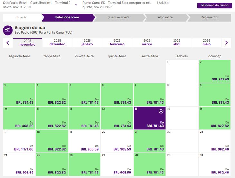Choose November 16 at BRL 822.82
235x178 pixels.
pyautogui.click(x=215, y=118)
